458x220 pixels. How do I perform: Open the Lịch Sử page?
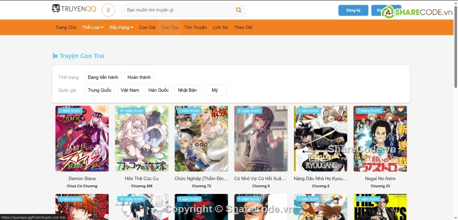coord(220,27)
